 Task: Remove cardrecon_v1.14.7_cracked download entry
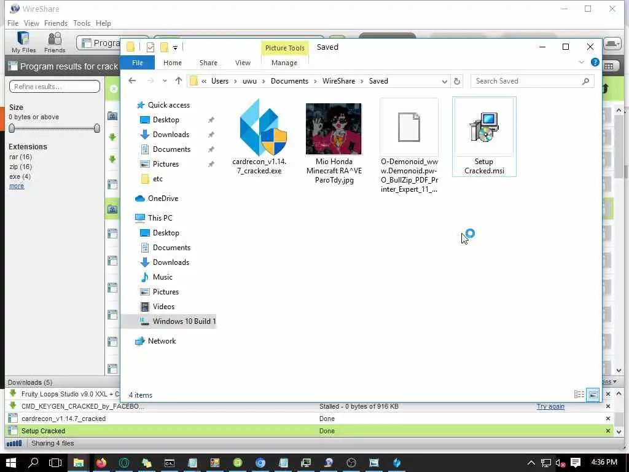point(608,418)
